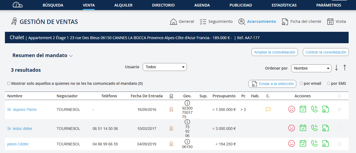Click the green calendar icon for leduc didier
The height and width of the screenshot is (153, 356).
303,128
